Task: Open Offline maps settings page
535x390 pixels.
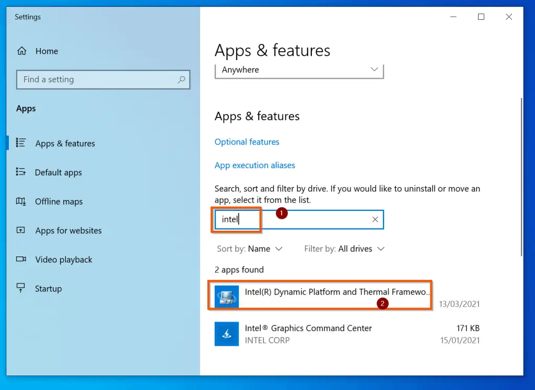Action: click(59, 202)
